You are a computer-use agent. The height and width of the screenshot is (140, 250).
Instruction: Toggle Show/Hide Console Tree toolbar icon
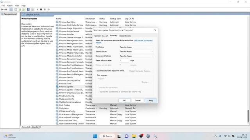[11, 9]
